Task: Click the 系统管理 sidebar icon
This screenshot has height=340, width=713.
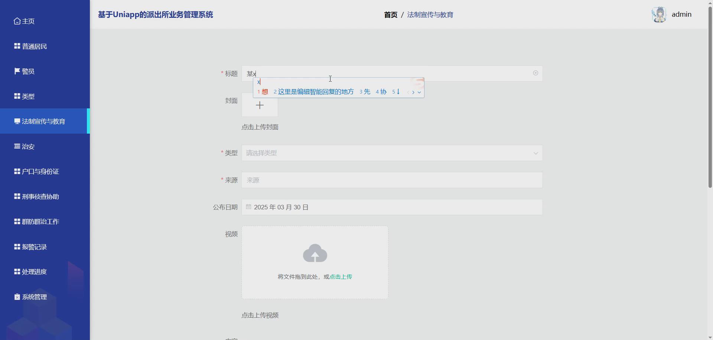Action: tap(16, 297)
